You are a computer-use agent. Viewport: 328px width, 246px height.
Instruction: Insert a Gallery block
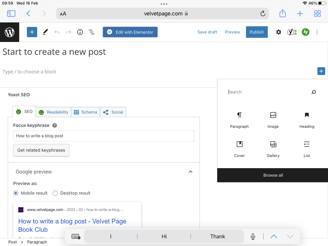click(273, 149)
